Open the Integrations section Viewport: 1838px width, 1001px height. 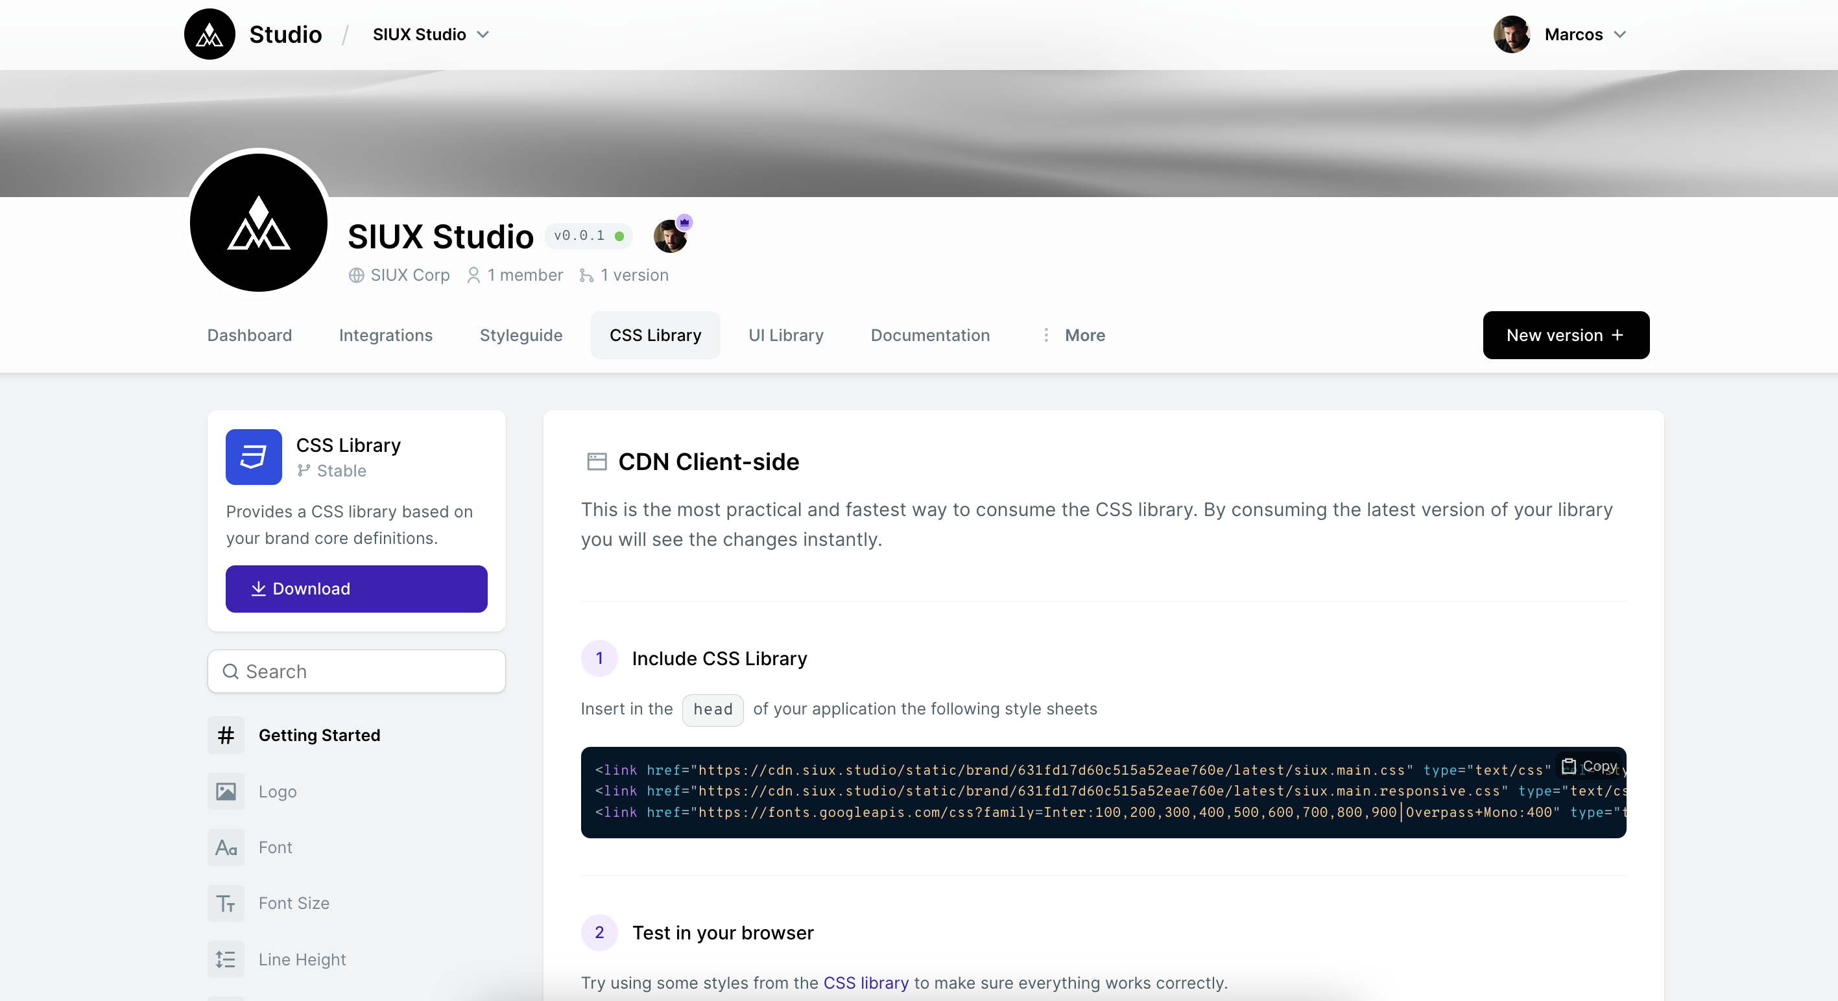pyautogui.click(x=386, y=335)
